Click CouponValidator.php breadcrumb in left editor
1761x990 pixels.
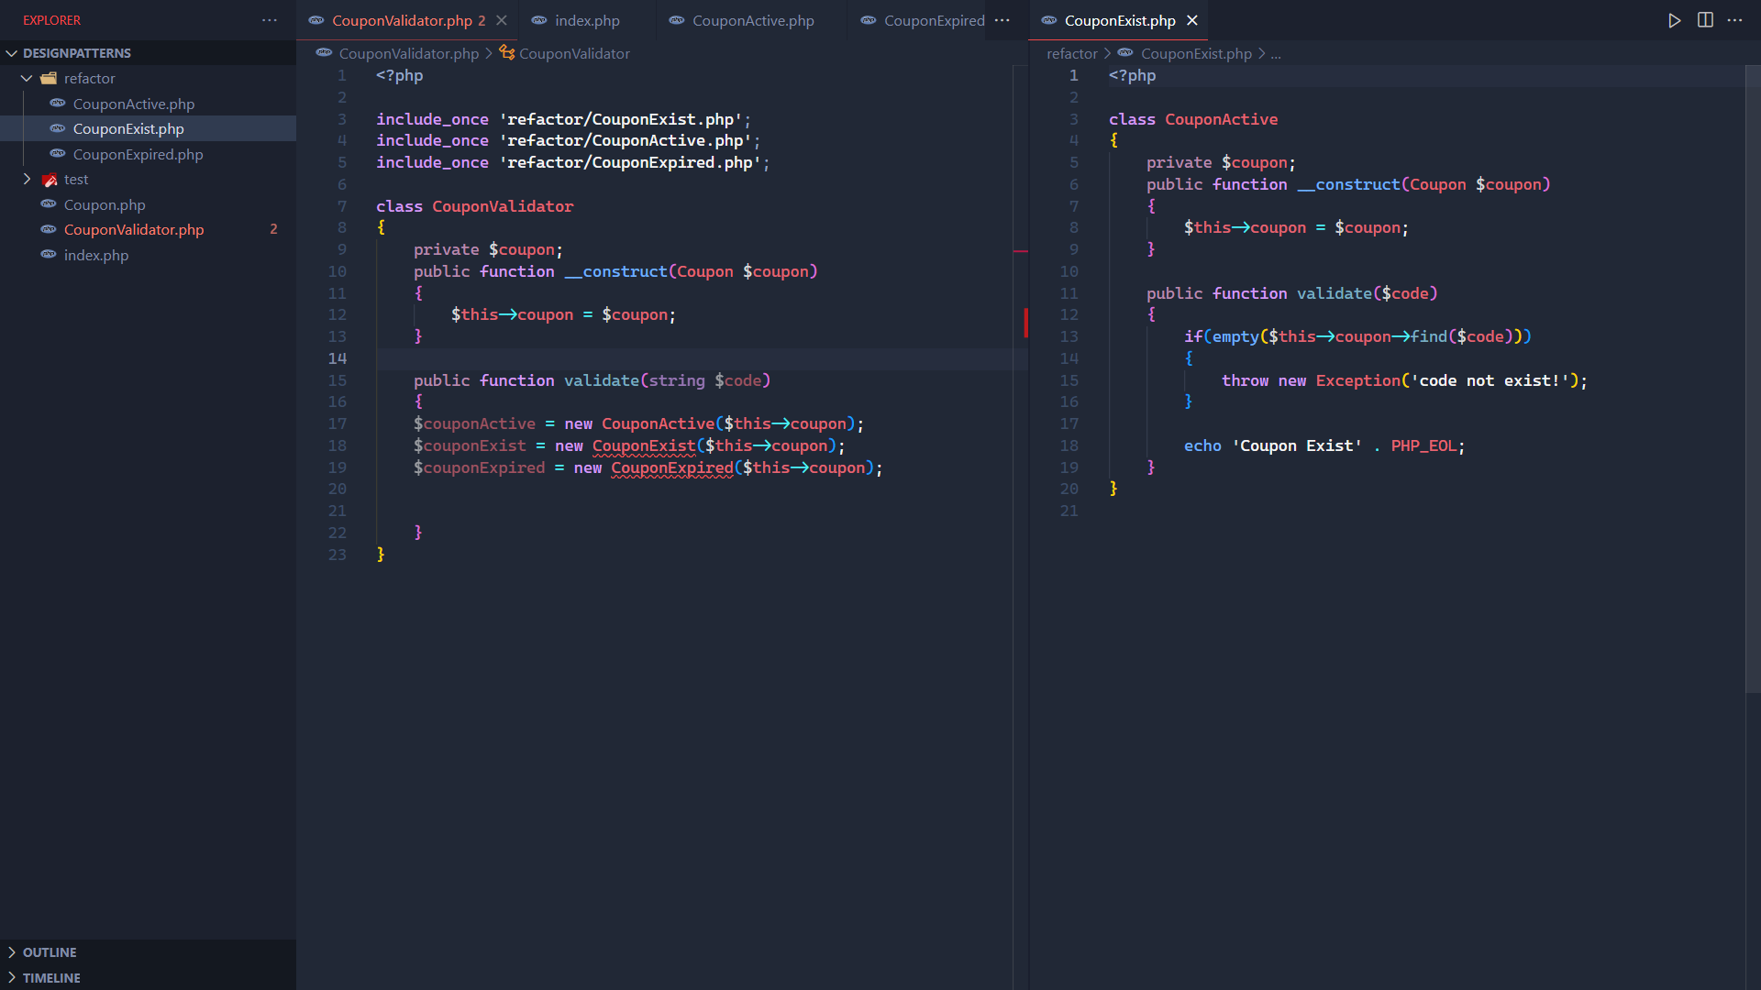(x=408, y=53)
